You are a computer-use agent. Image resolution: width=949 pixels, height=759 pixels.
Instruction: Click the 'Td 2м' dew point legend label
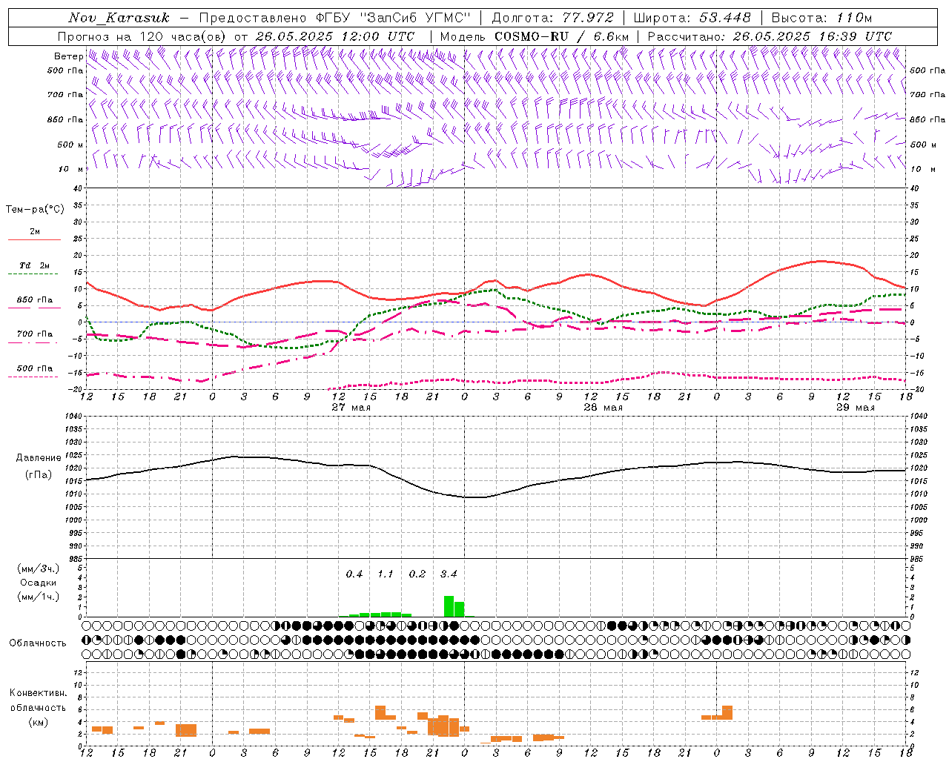point(34,265)
